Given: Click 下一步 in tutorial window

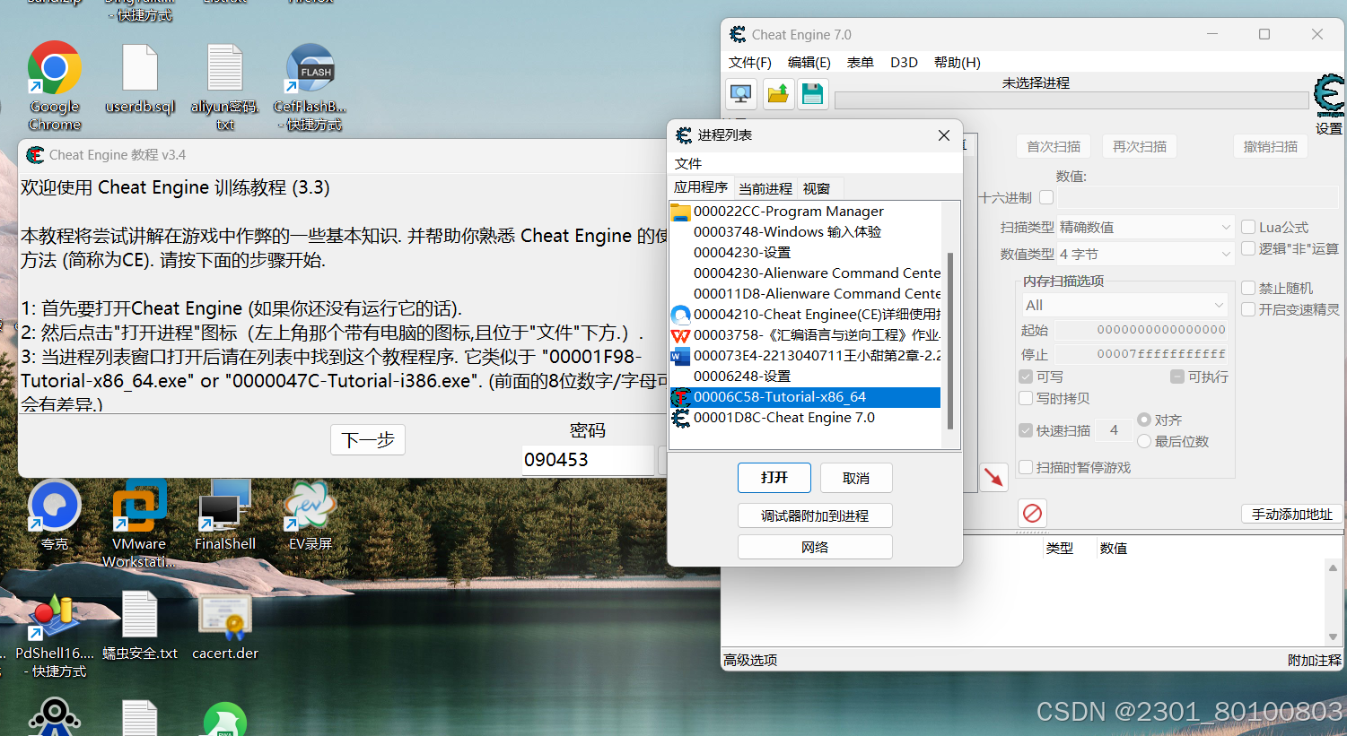Looking at the screenshot, I should 368,439.
